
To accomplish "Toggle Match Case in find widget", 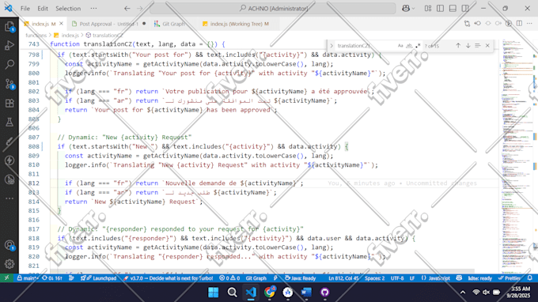I will click(400, 46).
